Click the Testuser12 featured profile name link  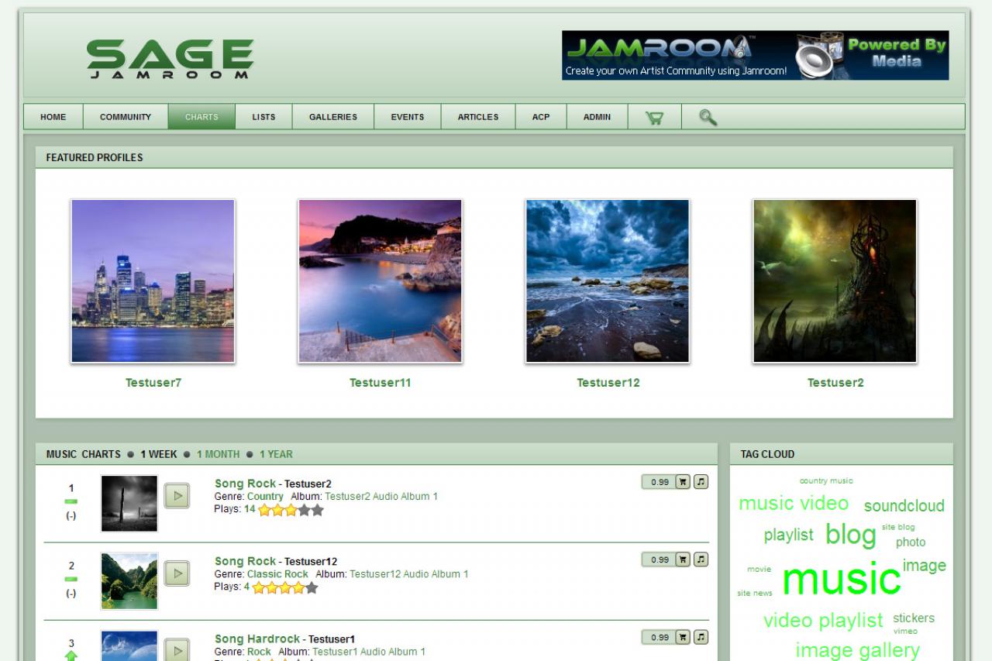pos(608,383)
